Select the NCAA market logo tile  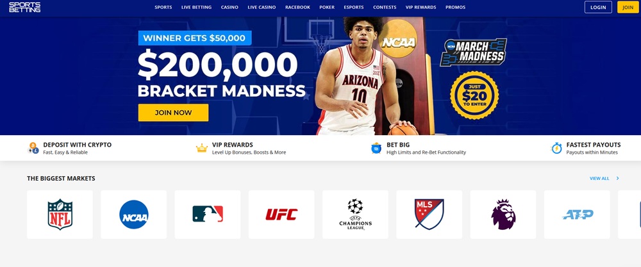click(134, 214)
